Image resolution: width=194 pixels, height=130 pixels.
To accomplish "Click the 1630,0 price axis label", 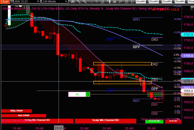I will [x=188, y=118].
